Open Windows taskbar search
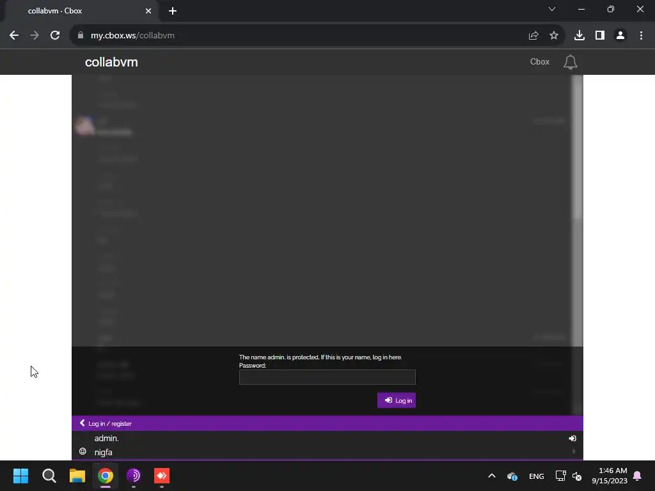 point(49,476)
